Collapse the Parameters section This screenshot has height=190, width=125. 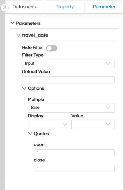(12, 23)
